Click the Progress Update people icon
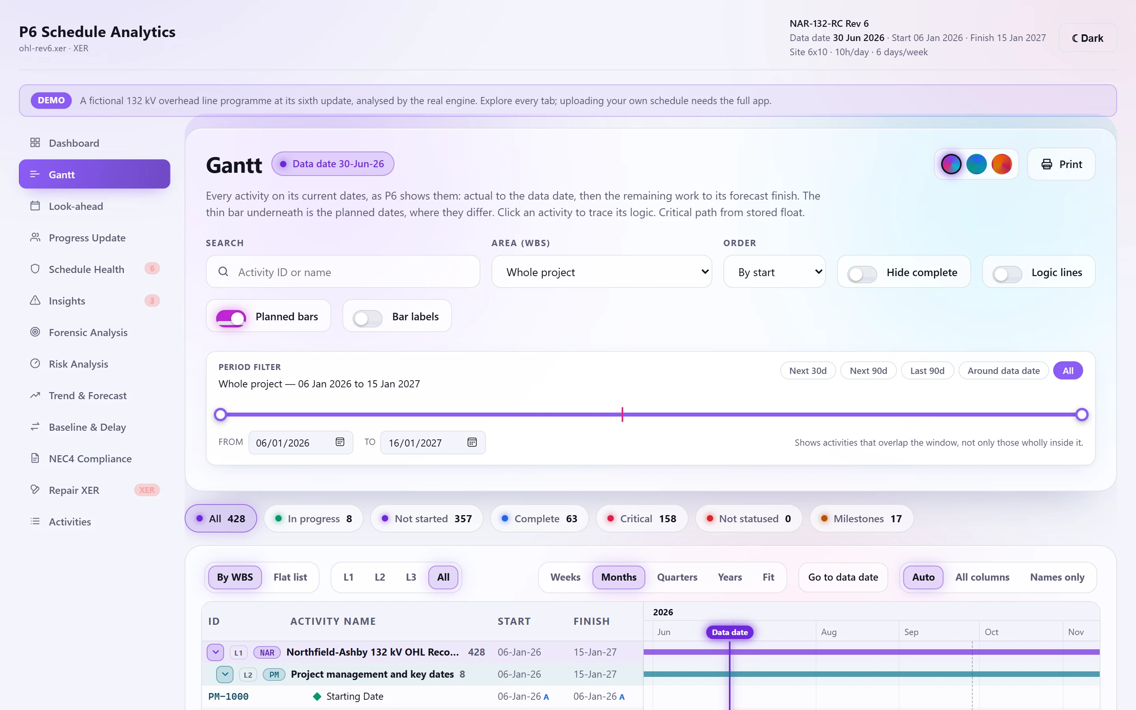This screenshot has width=1136, height=710. tap(35, 237)
